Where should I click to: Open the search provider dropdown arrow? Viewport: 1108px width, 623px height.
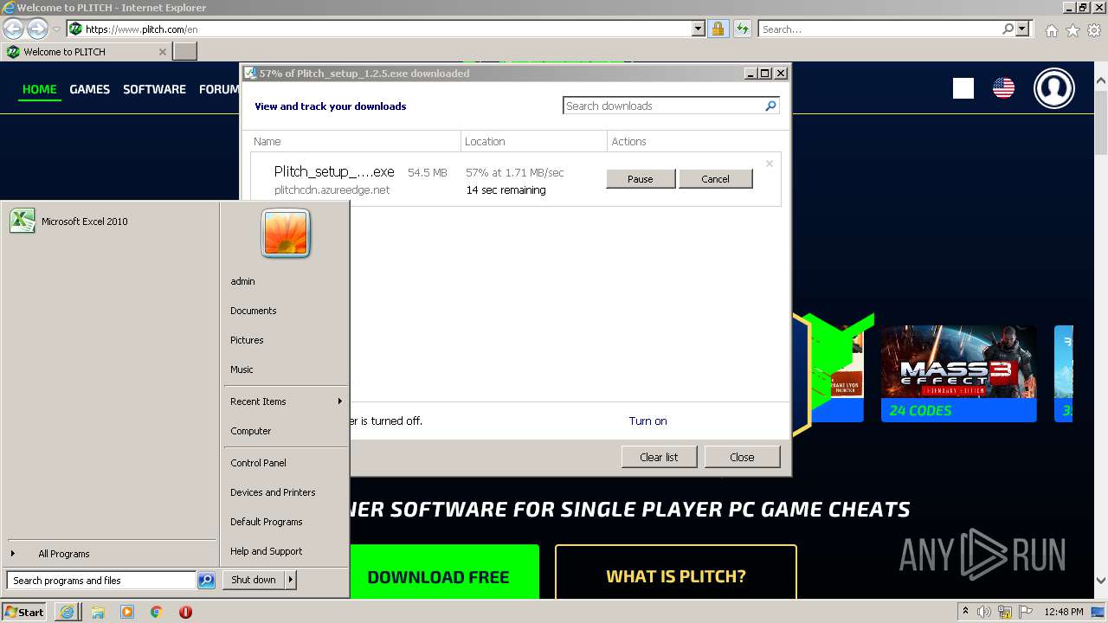pos(1022,29)
